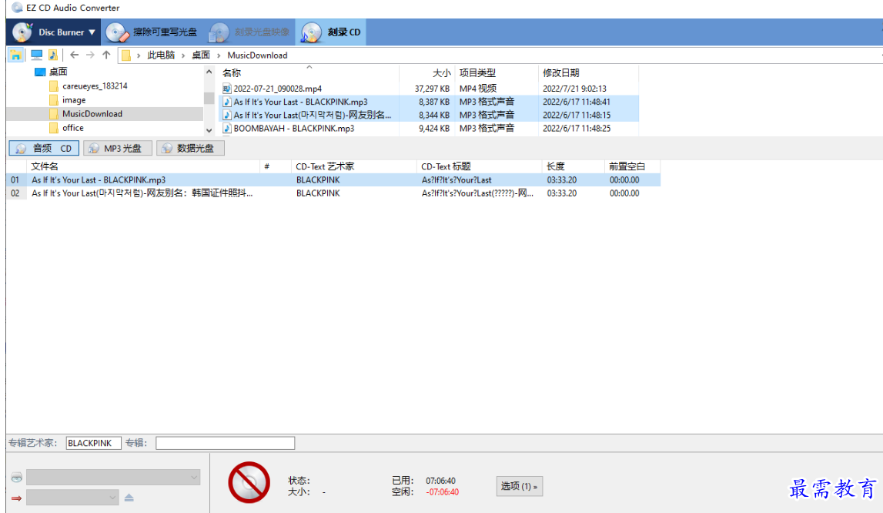The width and height of the screenshot is (883, 513).
Task: Click the erase rewritable disc button
Action: point(152,32)
